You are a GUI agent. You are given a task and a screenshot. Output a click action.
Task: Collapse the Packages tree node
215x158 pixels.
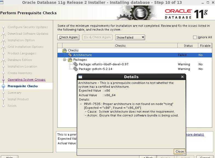(64, 60)
